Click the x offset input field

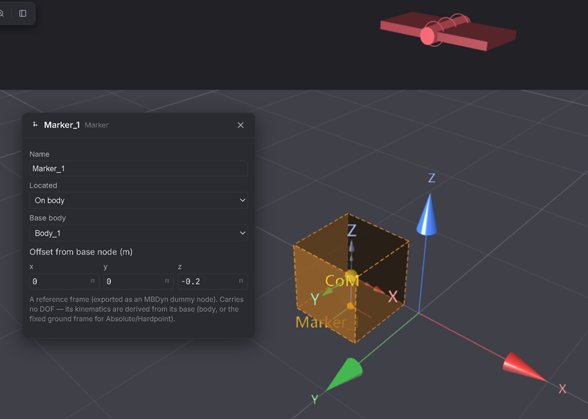[64, 281]
